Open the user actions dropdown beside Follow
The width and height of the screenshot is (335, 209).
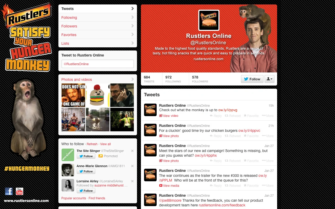(269, 79)
